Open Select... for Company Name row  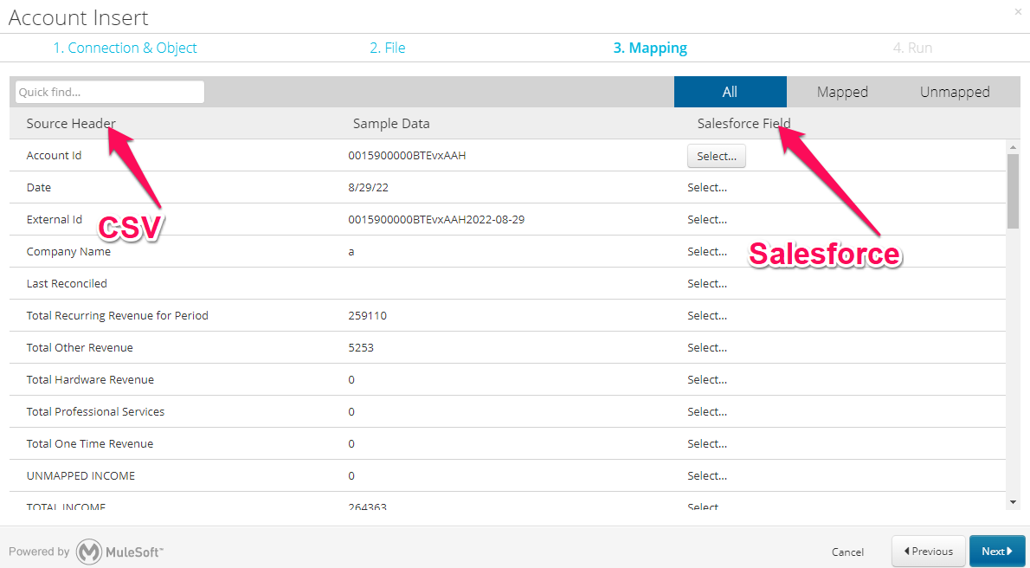(x=707, y=252)
